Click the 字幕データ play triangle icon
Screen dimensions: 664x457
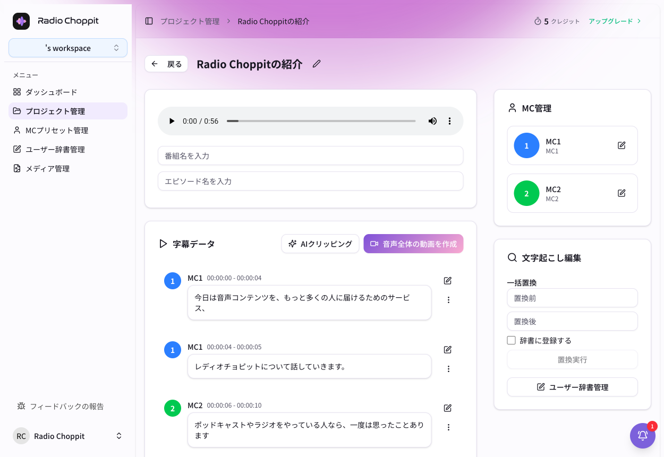tap(163, 244)
